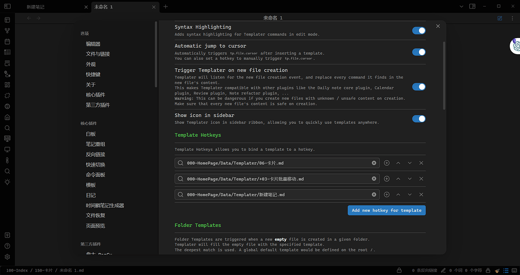Move 新建笔记.md hotkey up
The image size is (520, 275).
coord(398,195)
